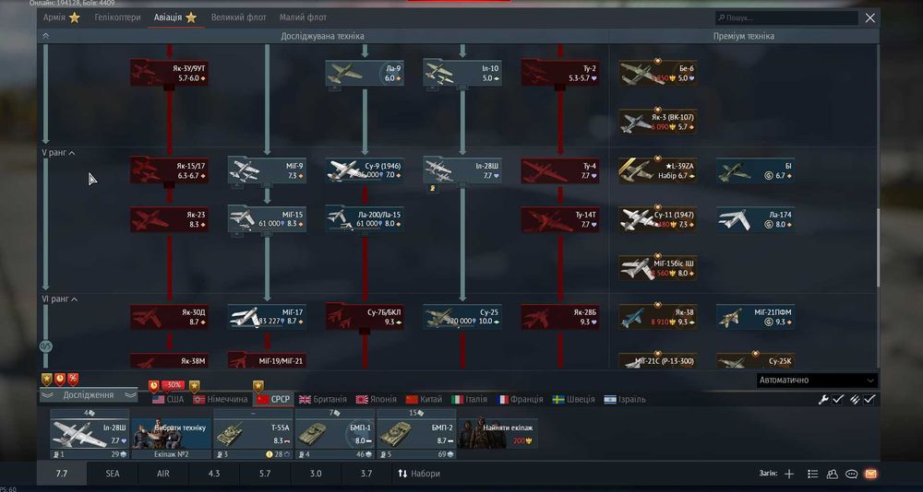Collapse all ranks with top-left double chevron
Viewport: 923px width, 492px height.
pos(45,36)
